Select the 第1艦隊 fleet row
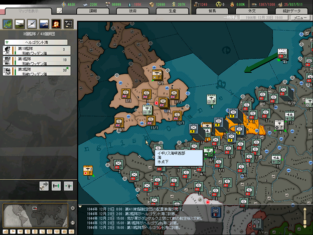Viewport: 313px width, 235px height. (37, 61)
